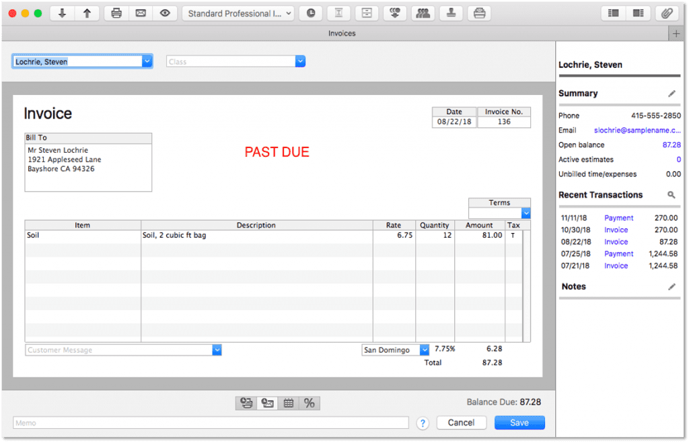Screen dimensions: 689x443
Task: Click the calendar grid icon below invoice
Action: (x=288, y=403)
